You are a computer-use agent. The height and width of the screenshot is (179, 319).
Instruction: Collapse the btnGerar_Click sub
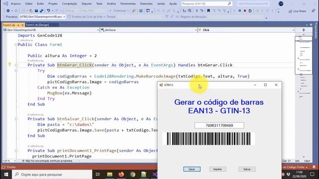point(16,65)
